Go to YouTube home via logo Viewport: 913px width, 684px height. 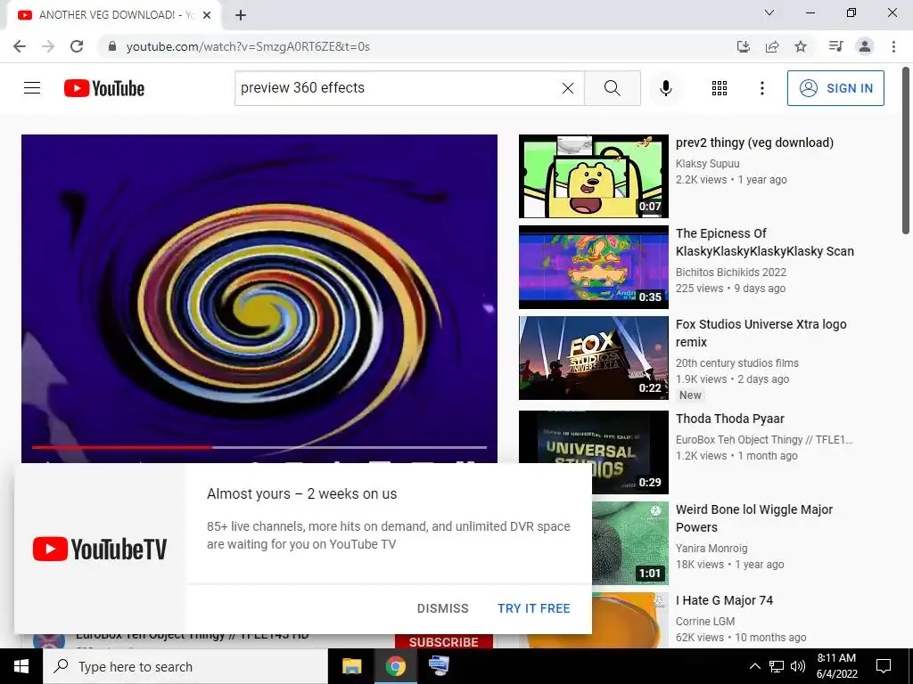(104, 88)
